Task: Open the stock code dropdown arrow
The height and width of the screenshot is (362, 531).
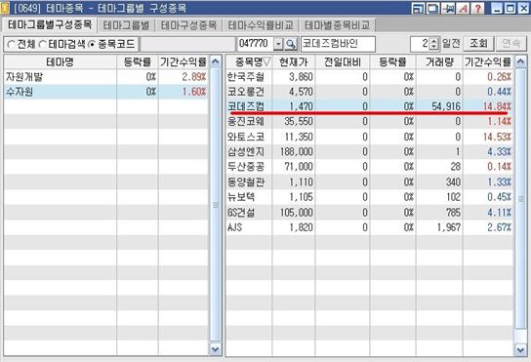Action: click(278, 44)
